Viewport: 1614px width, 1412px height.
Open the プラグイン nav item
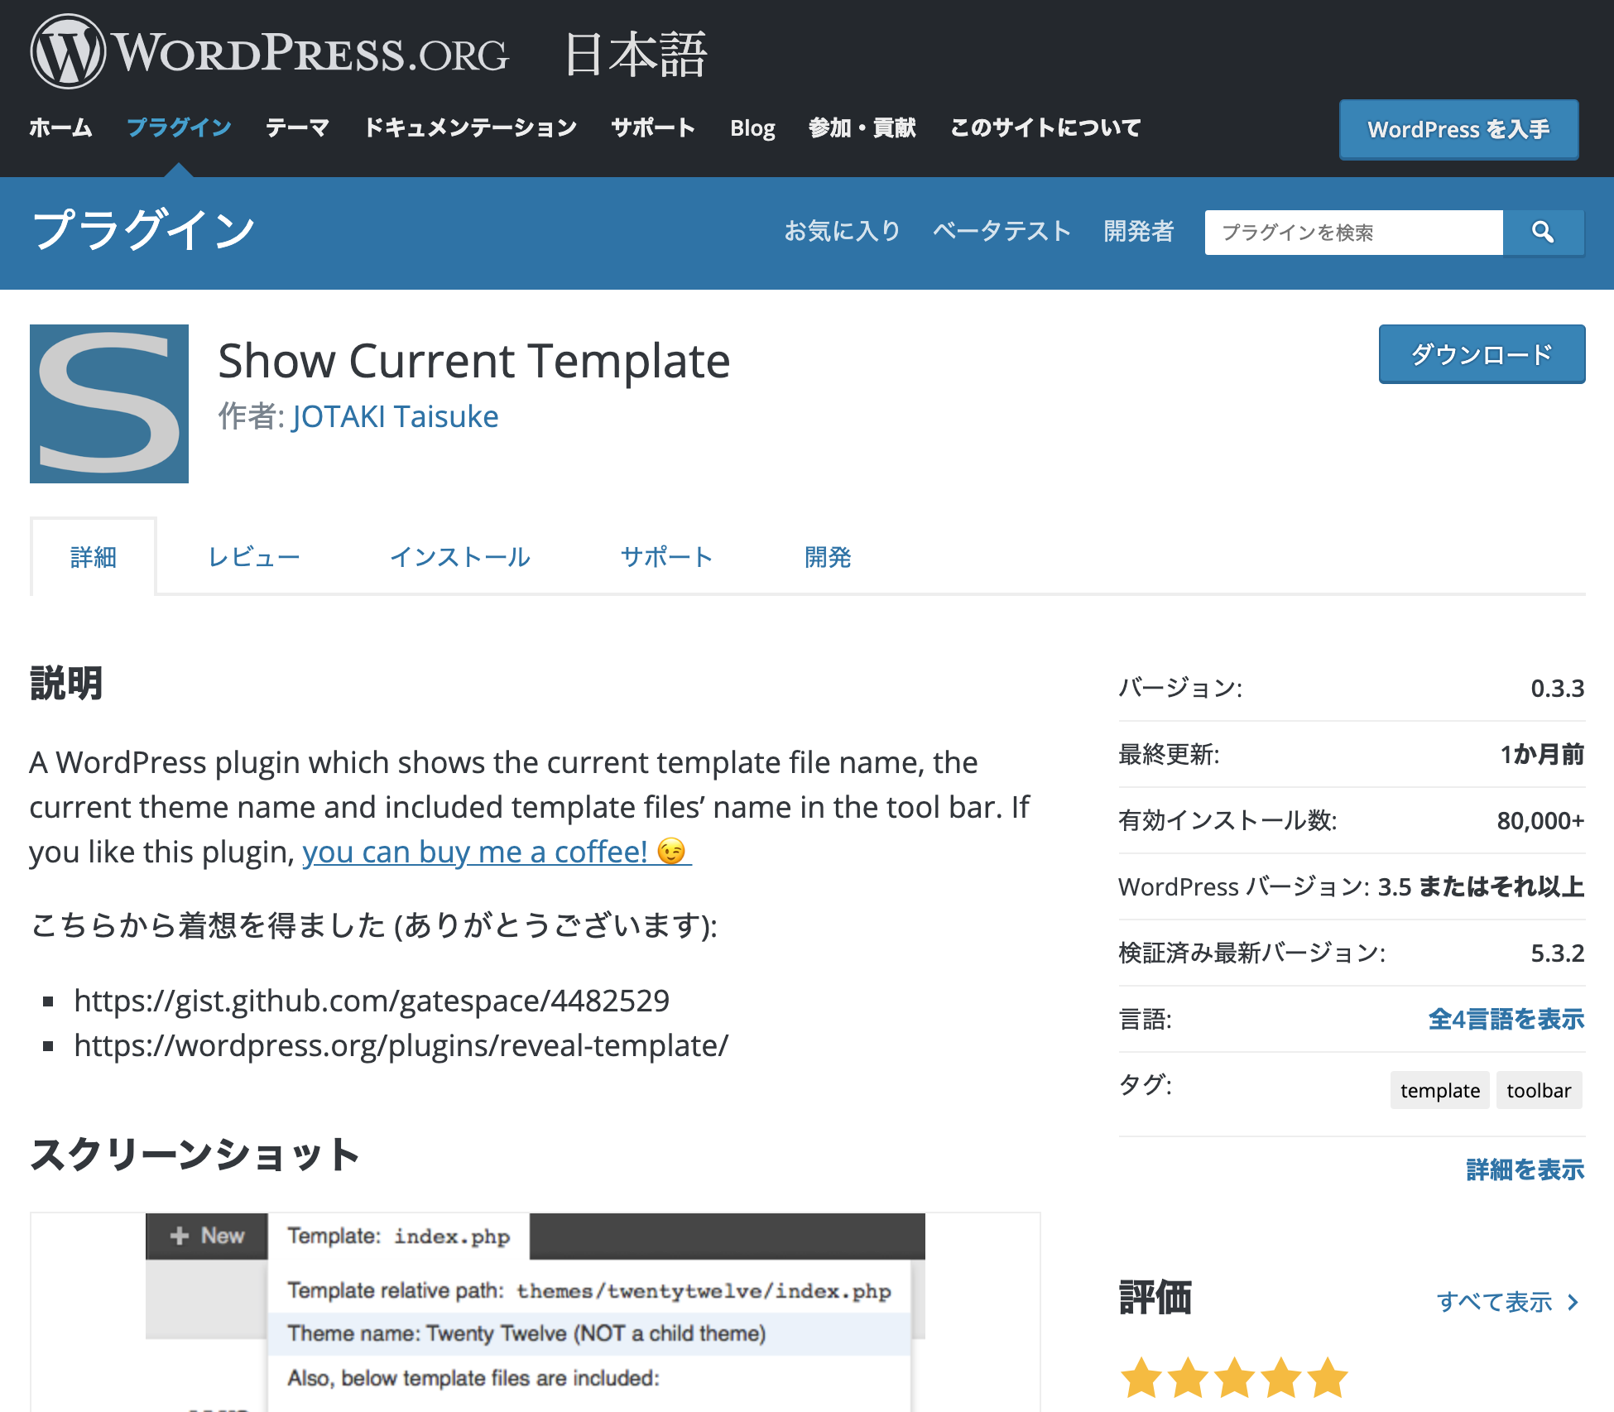tap(179, 127)
